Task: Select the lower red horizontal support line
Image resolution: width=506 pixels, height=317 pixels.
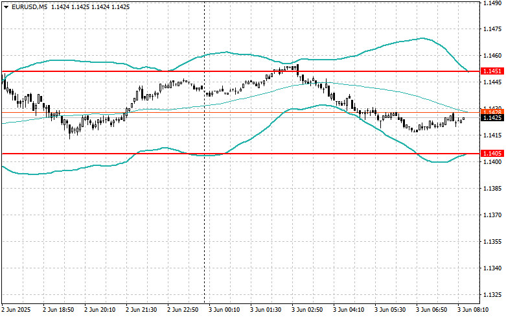Action: click(240, 154)
